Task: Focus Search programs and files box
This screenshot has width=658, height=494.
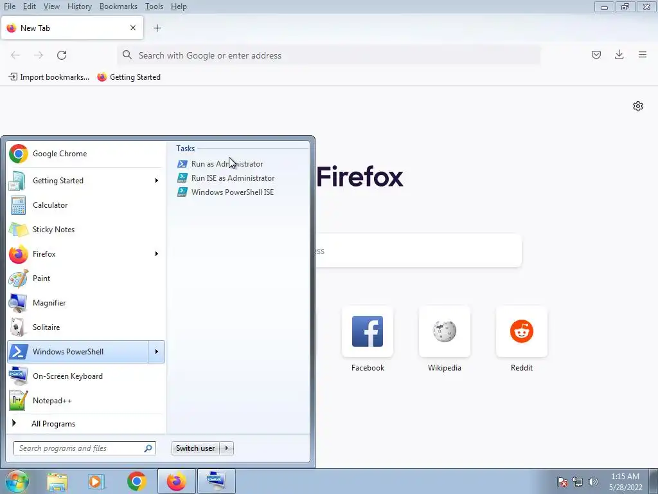Action: 85,448
